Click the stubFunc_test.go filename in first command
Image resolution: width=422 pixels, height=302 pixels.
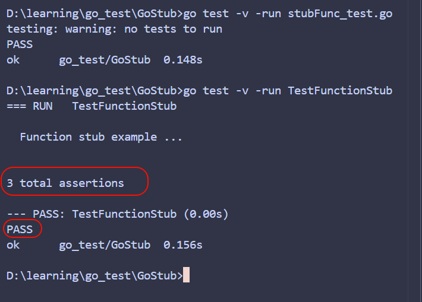pos(340,14)
